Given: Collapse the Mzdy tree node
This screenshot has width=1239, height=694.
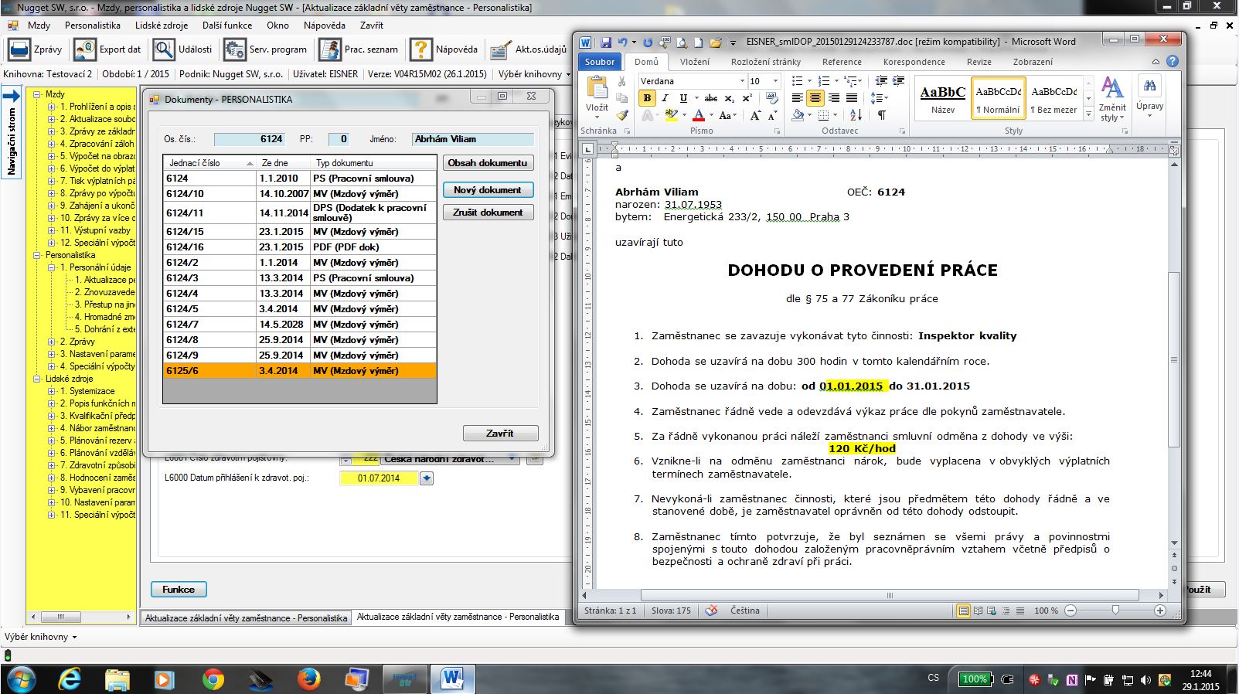Looking at the screenshot, I should click(x=37, y=94).
